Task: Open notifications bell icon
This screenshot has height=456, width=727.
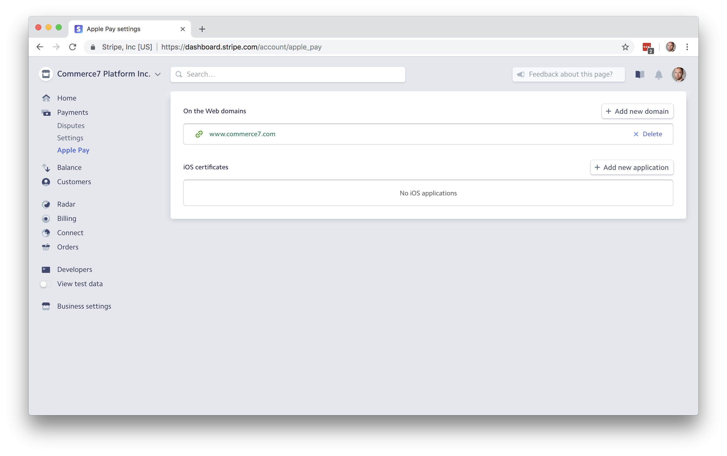Action: (659, 74)
